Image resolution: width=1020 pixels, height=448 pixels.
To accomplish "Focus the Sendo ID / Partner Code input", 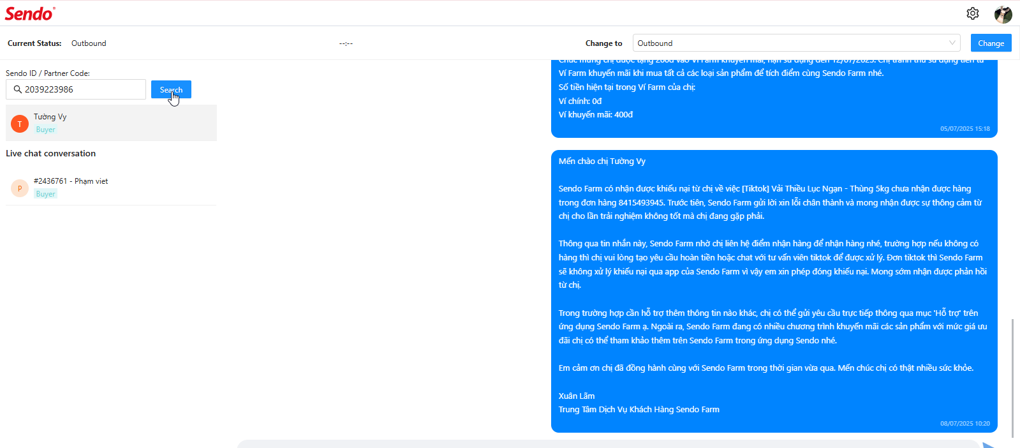I will pyautogui.click(x=76, y=89).
